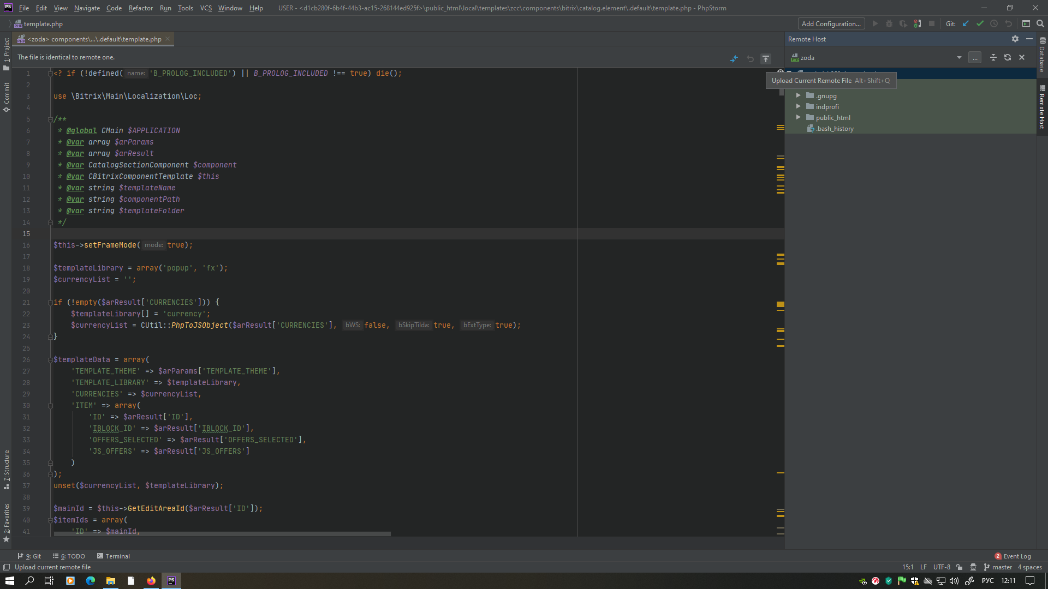This screenshot has width=1048, height=589.
Task: Click the ellipsis deployment configuration button
Action: point(975,57)
